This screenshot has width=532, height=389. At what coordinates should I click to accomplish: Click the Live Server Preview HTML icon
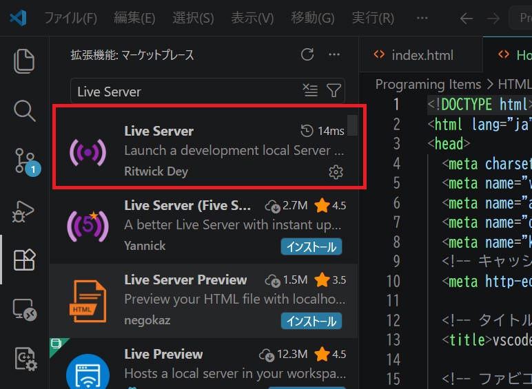88,302
